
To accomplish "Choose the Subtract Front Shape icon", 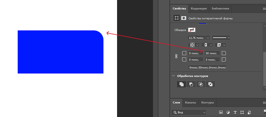I will pyautogui.click(x=191, y=84).
